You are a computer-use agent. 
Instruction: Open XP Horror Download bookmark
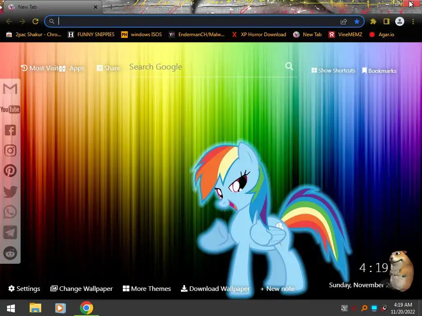click(x=259, y=35)
